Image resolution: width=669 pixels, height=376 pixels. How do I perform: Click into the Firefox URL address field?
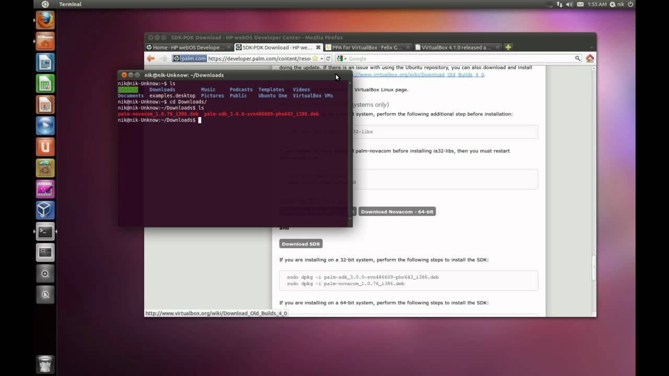pos(259,58)
